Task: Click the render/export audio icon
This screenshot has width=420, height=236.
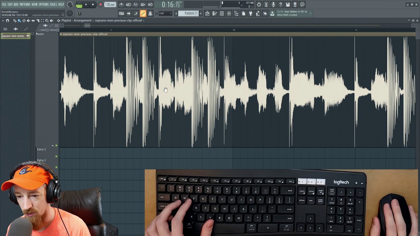Action: point(295,5)
